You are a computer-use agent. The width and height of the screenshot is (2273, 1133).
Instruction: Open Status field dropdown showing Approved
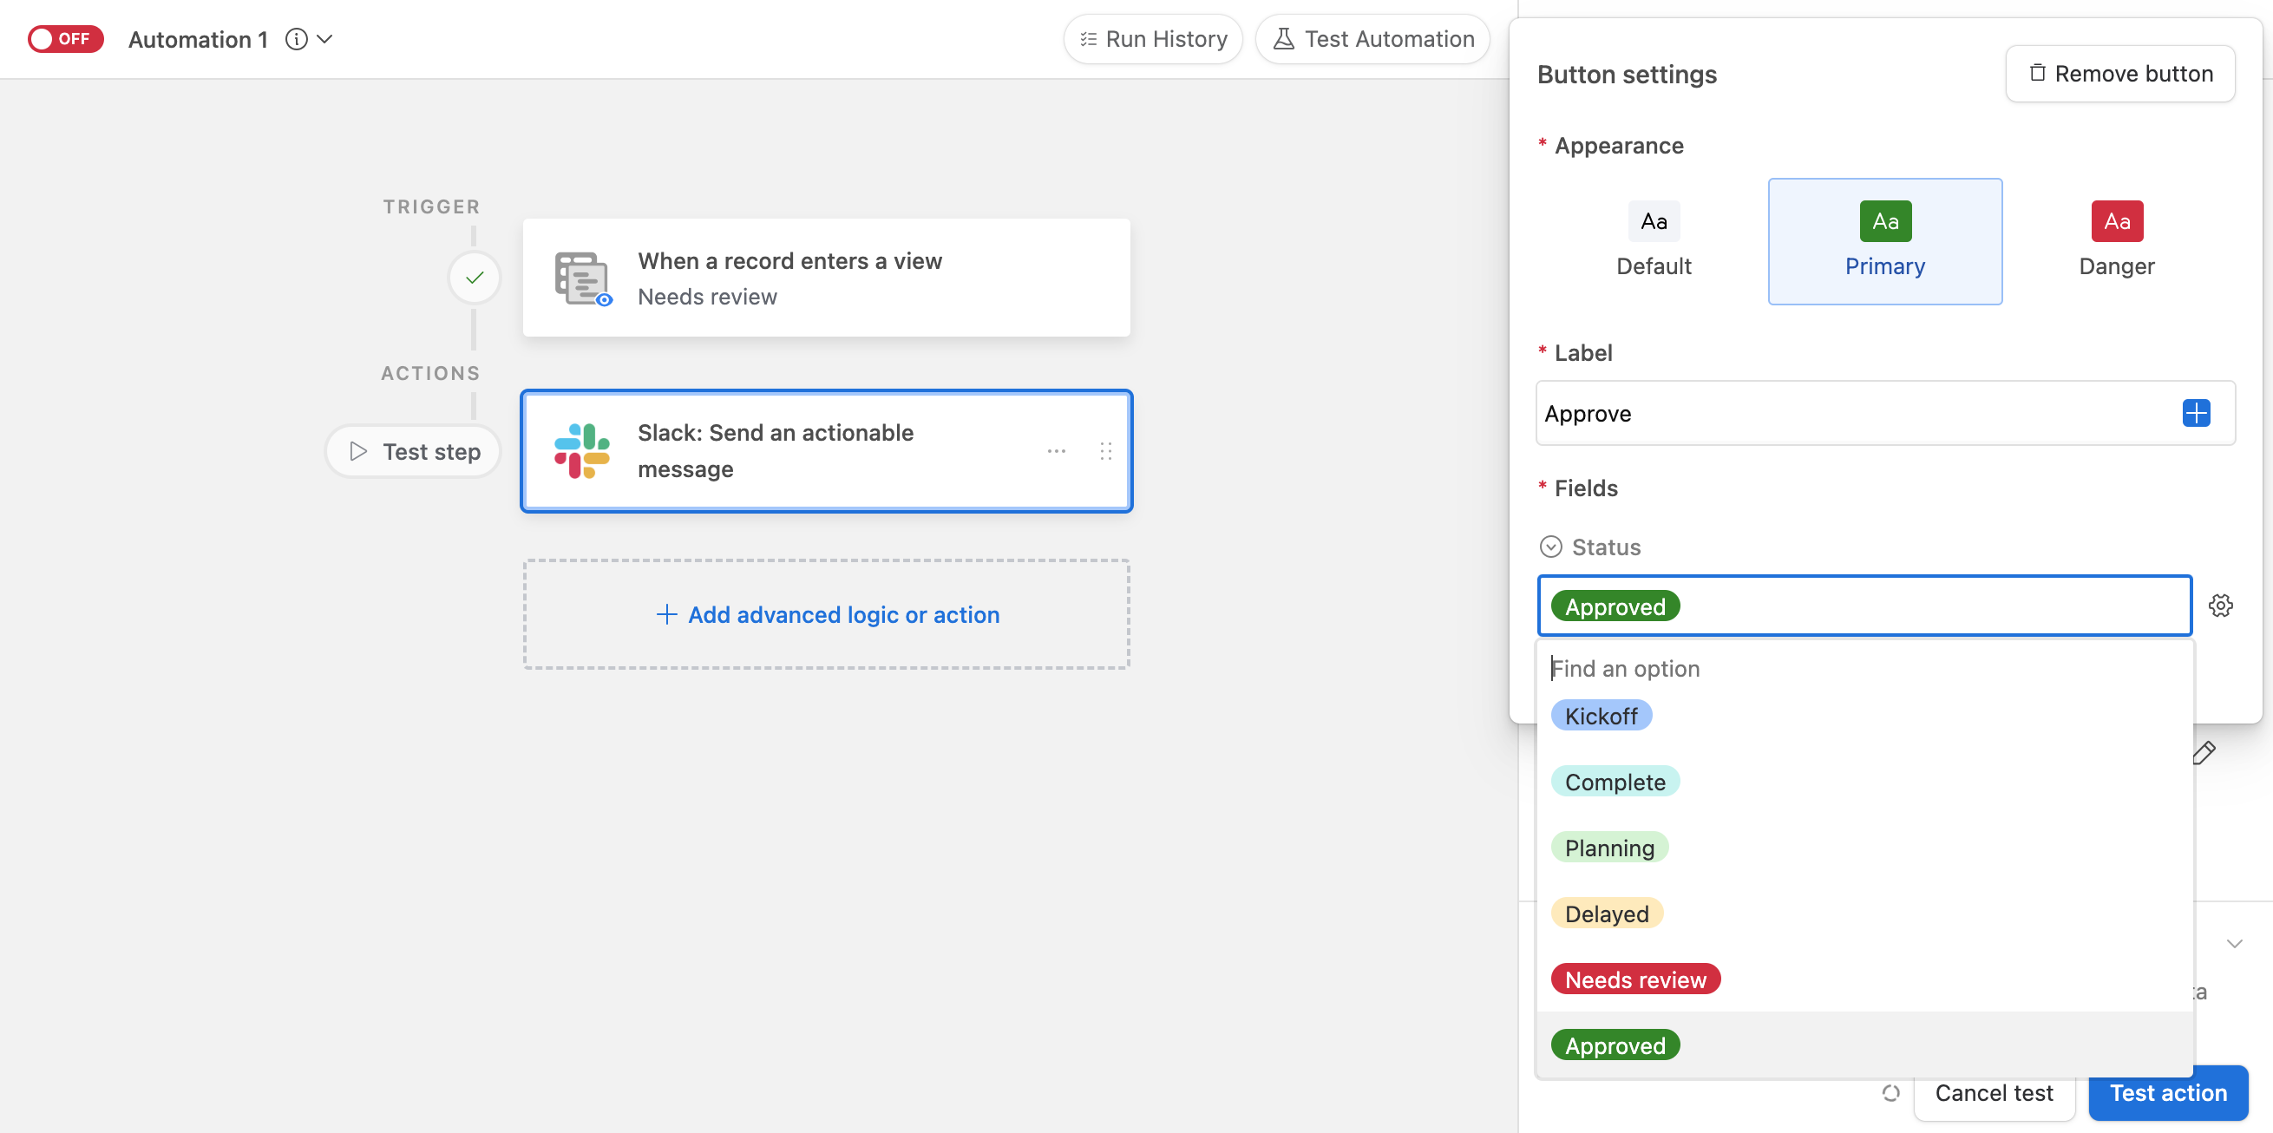pyautogui.click(x=1864, y=606)
